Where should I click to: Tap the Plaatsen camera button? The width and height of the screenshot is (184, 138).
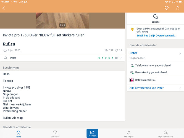(92, 133)
